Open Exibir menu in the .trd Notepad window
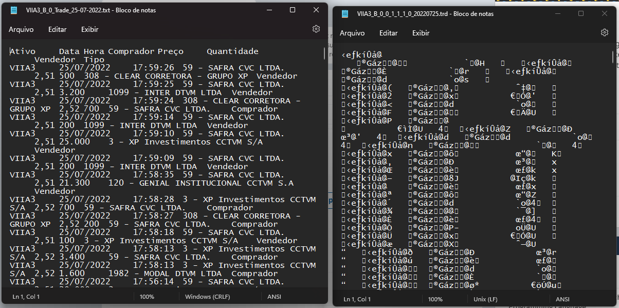The image size is (619, 308). pos(421,33)
